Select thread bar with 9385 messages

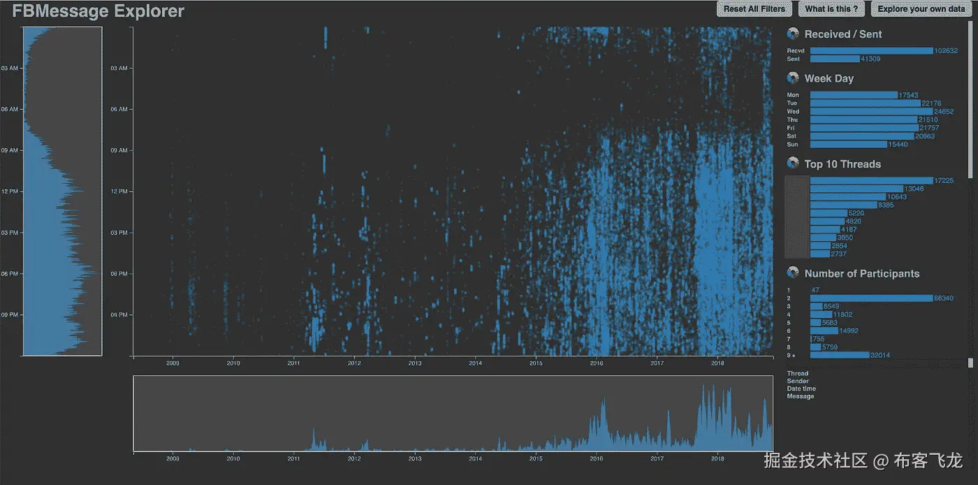[843, 205]
